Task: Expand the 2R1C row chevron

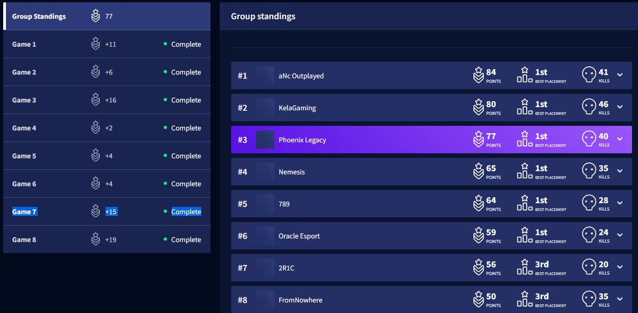Action: click(619, 267)
